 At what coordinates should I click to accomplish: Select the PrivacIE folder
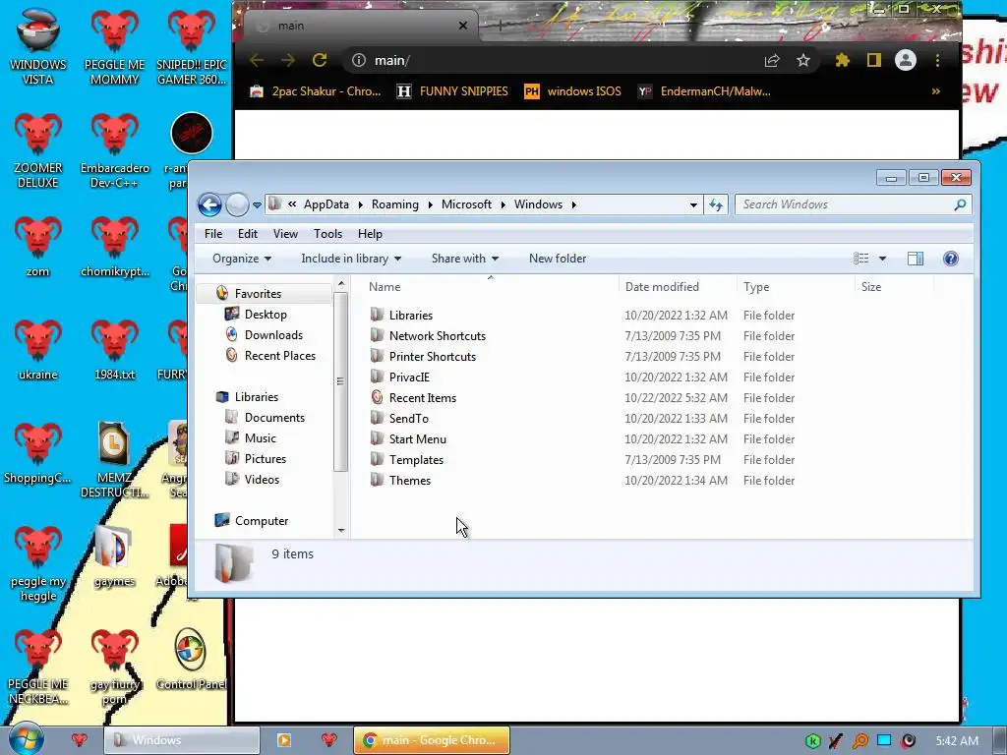click(409, 377)
